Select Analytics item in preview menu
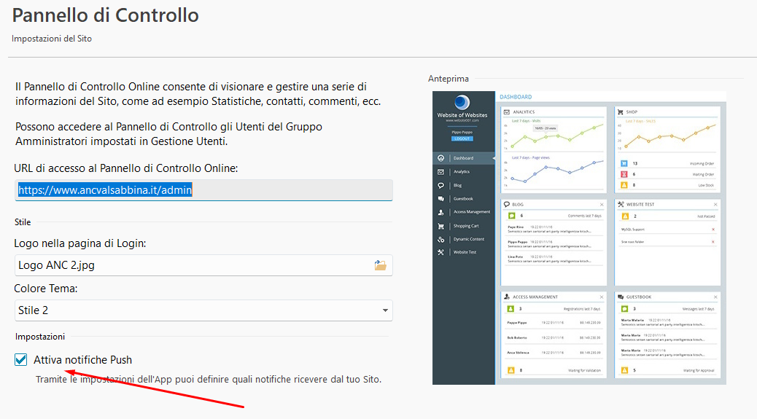 pyautogui.click(x=462, y=172)
